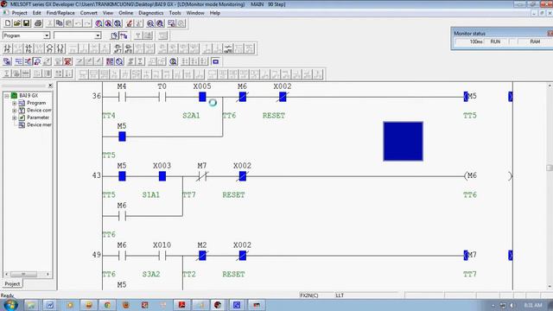Click the New project icon
553x311 pixels.
8,23
